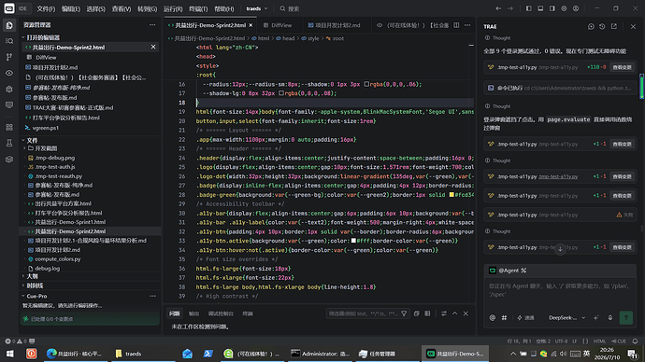
Task: Open the DeepSeek model dropdown
Action: [566, 317]
